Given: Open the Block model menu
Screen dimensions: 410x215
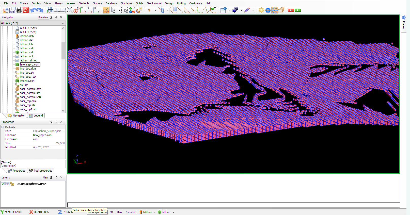Looking at the screenshot, I should coord(154,3).
